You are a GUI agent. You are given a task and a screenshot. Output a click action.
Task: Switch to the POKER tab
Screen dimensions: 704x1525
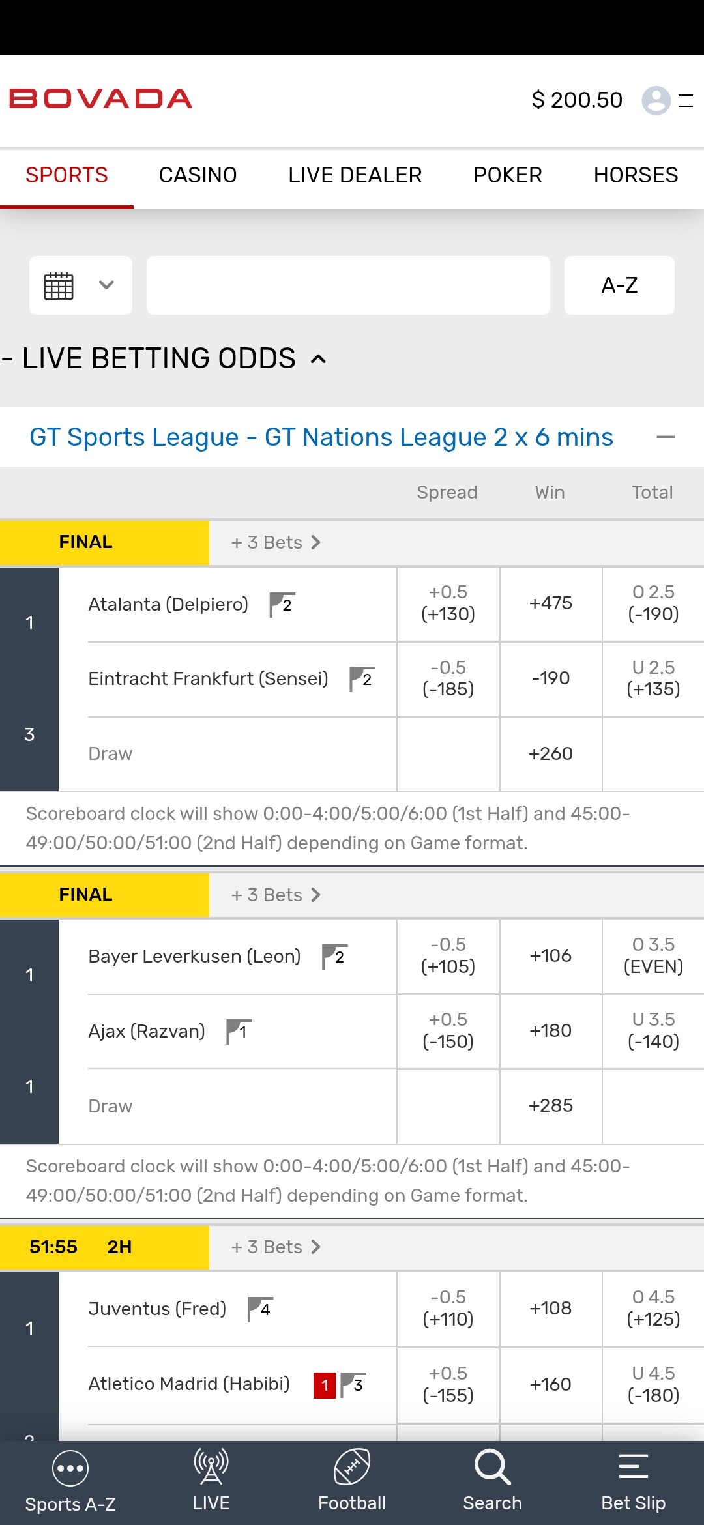tap(508, 175)
